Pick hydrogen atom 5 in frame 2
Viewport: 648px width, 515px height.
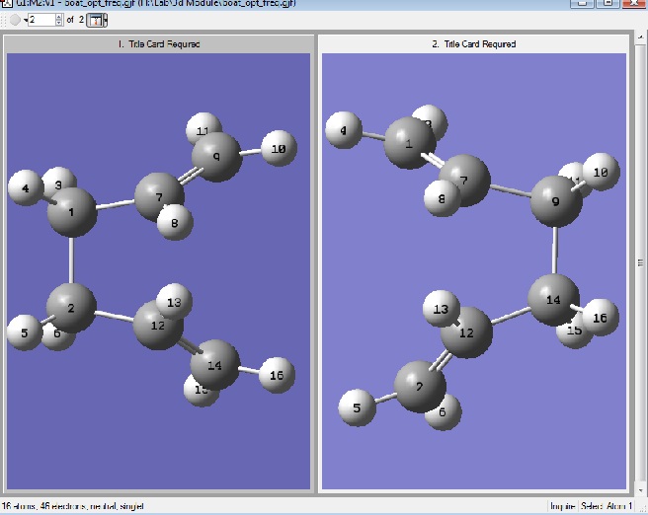[x=357, y=407]
